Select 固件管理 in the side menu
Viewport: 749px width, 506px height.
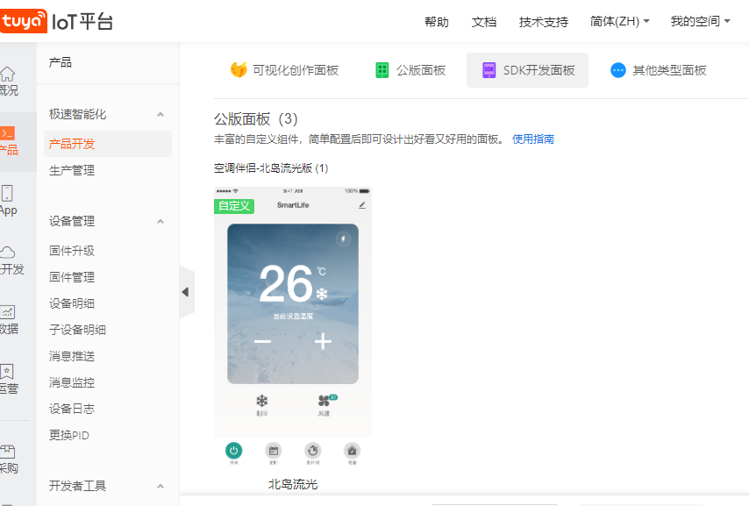coord(72,277)
